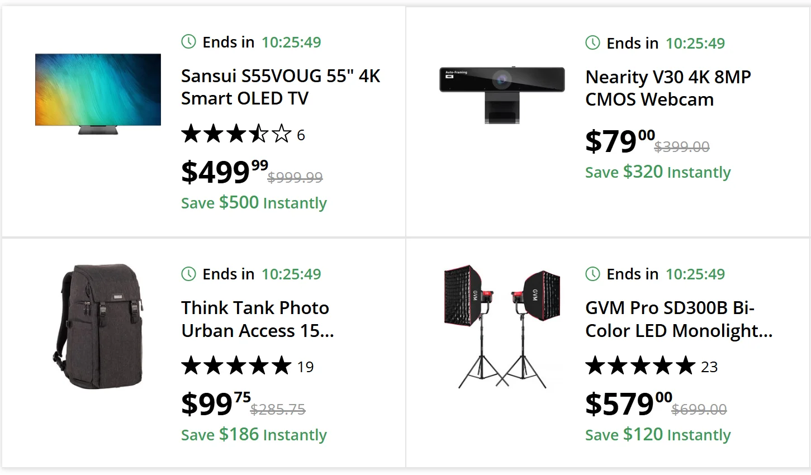Click the $499.99 Sansui TV price
811x475 pixels.
(x=224, y=172)
